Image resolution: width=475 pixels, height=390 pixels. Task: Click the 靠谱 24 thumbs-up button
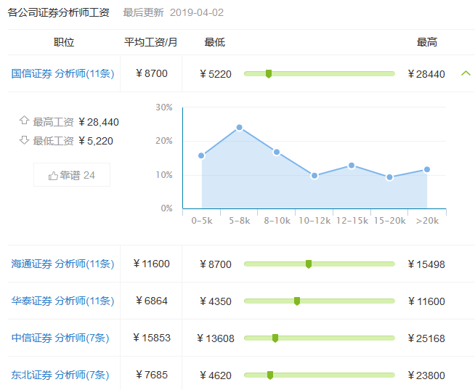point(72,175)
